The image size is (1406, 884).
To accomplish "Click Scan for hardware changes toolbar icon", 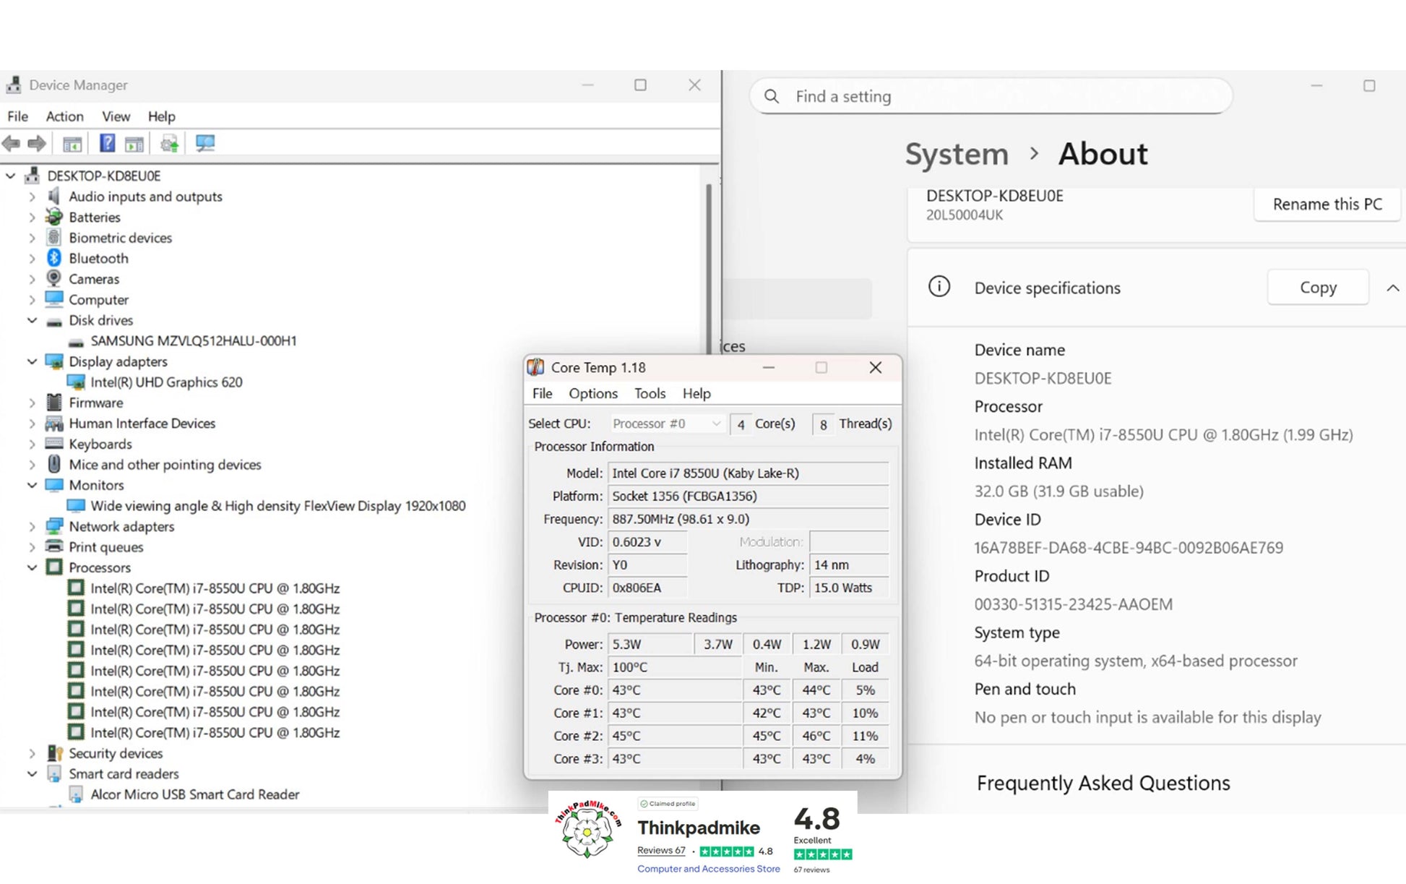I will coord(205,143).
